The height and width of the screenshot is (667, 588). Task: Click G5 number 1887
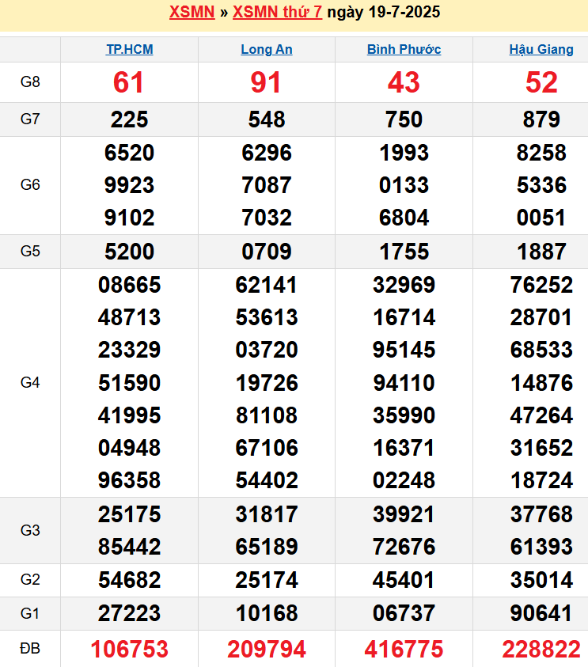pyautogui.click(x=541, y=252)
